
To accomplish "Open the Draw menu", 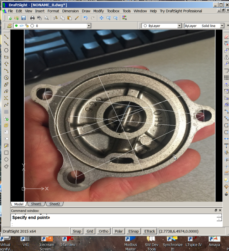I will 86,11.
